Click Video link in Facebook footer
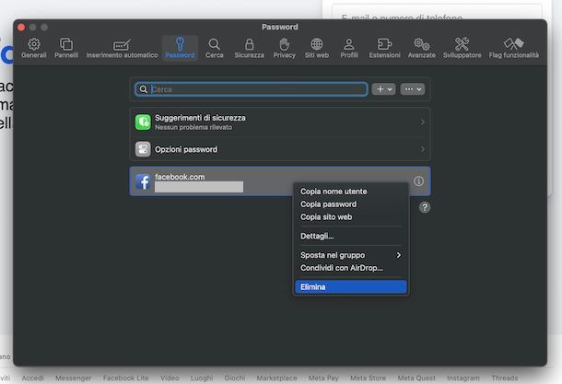The width and height of the screenshot is (562, 384). pos(170,378)
